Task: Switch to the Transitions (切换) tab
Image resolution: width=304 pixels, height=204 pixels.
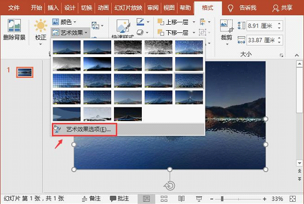Action: coord(87,8)
